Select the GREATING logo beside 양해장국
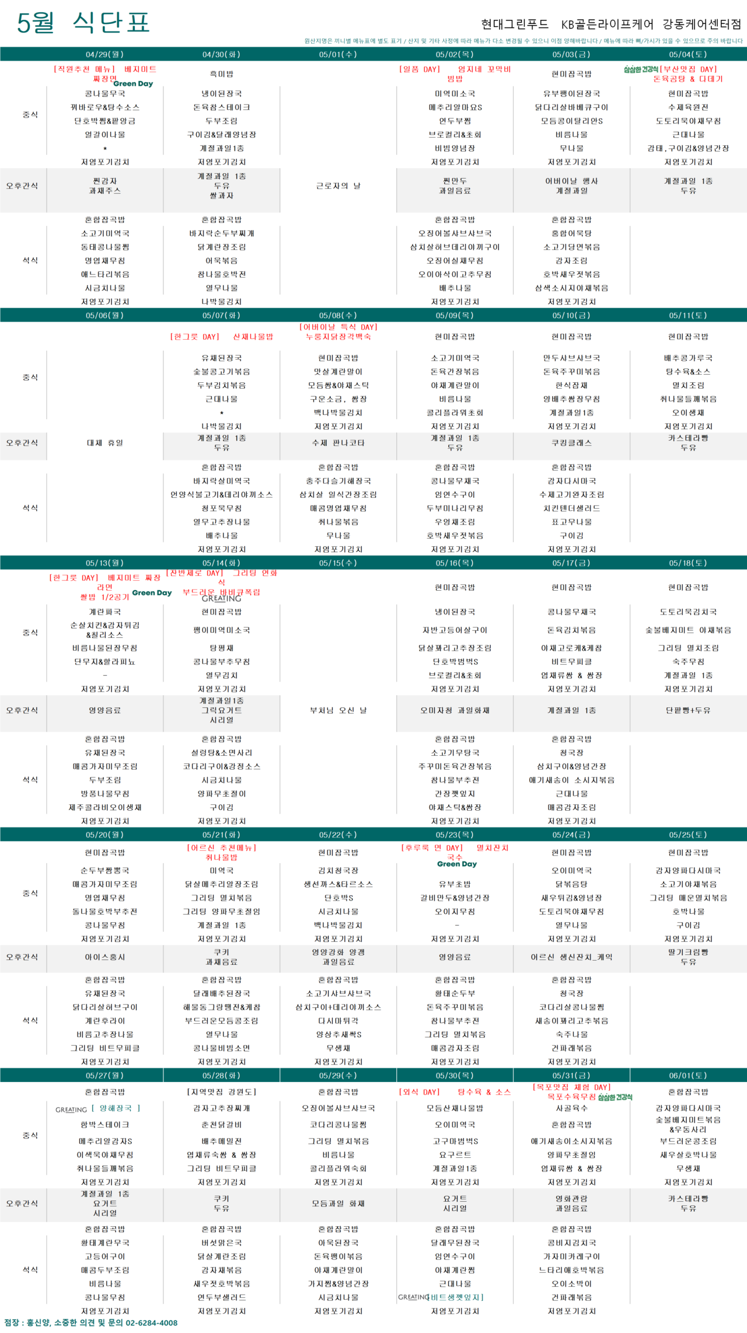 (x=71, y=1109)
